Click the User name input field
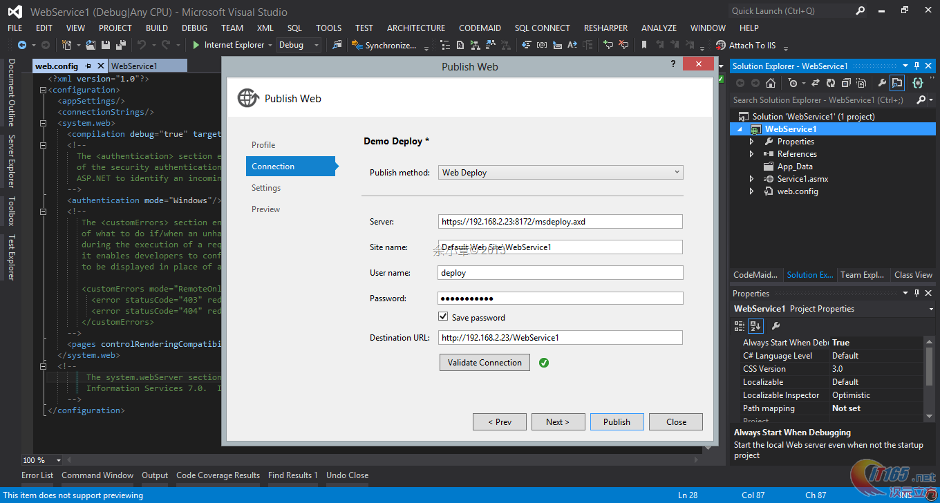This screenshot has height=503, width=940. coord(560,272)
